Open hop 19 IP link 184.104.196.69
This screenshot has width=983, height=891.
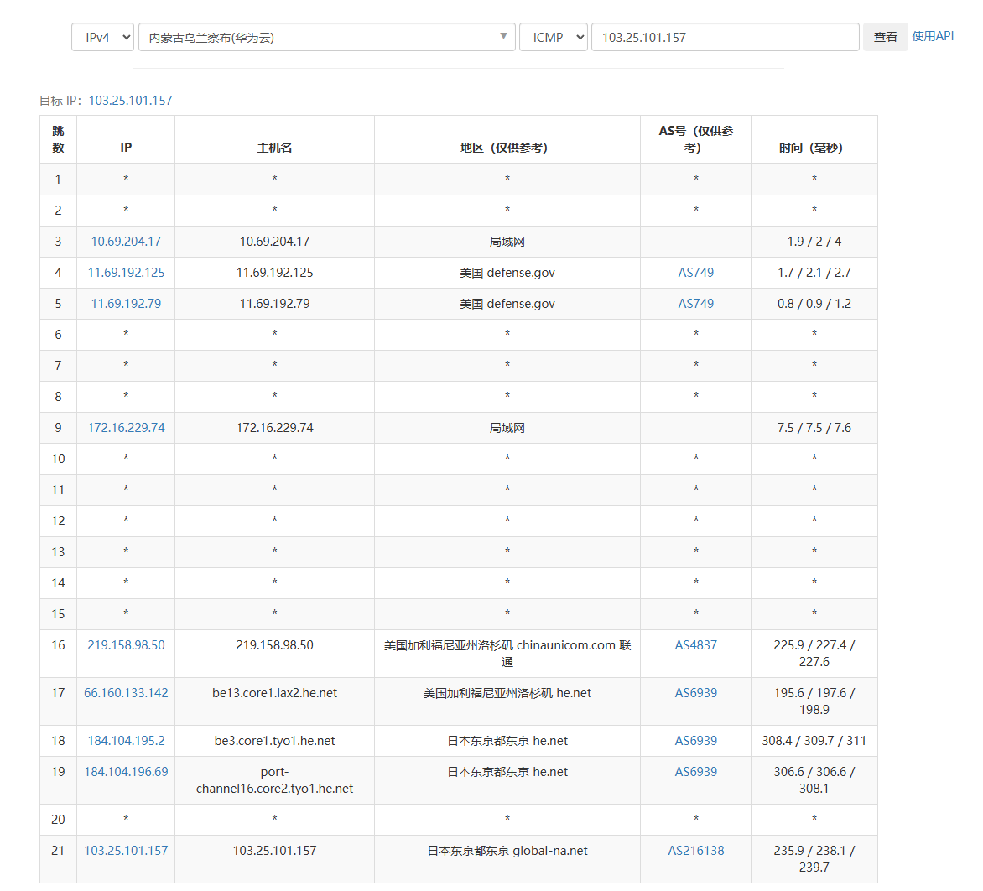click(x=126, y=772)
